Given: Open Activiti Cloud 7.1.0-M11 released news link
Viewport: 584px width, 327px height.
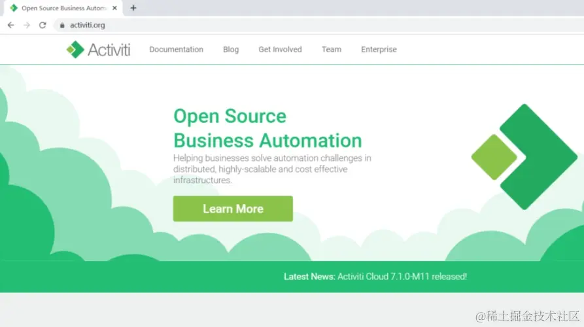Looking at the screenshot, I should [402, 277].
